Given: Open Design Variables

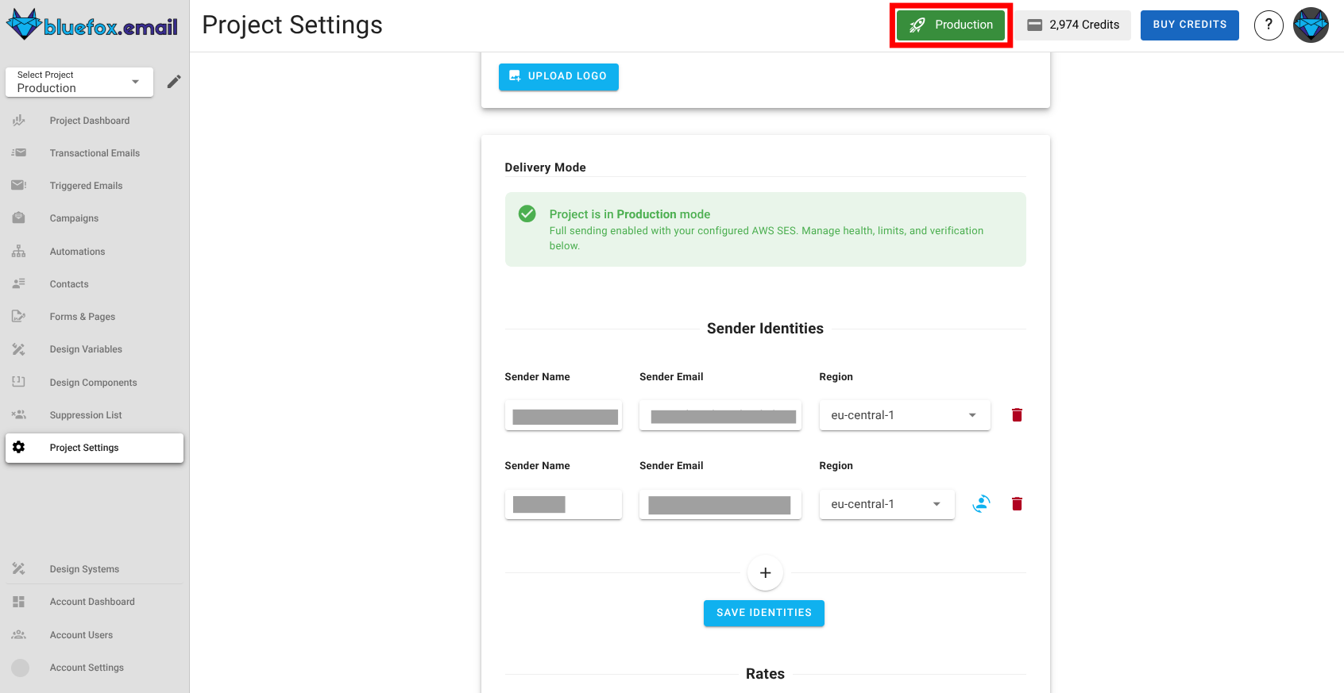Looking at the screenshot, I should 86,349.
